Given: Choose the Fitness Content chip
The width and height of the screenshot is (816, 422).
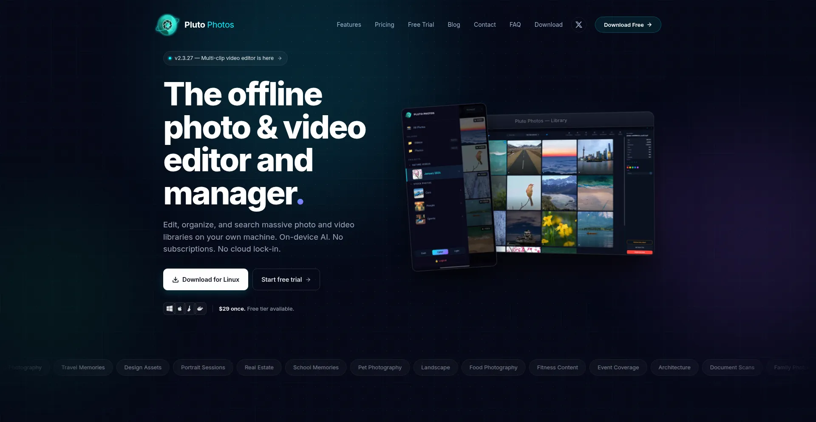Looking at the screenshot, I should 558,367.
